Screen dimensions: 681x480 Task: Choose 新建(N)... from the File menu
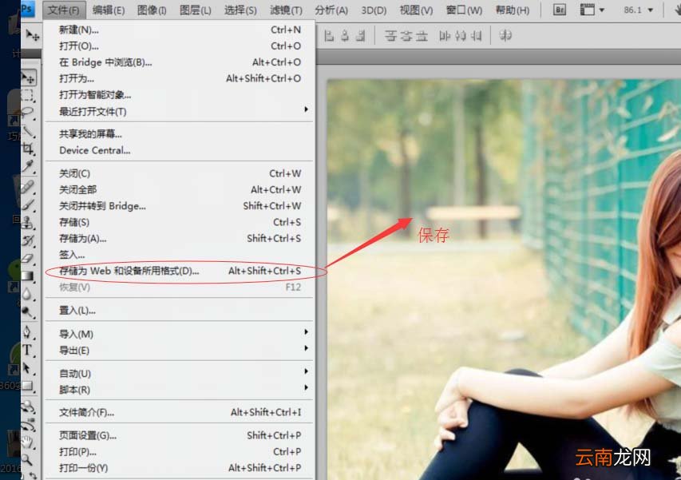(180, 30)
